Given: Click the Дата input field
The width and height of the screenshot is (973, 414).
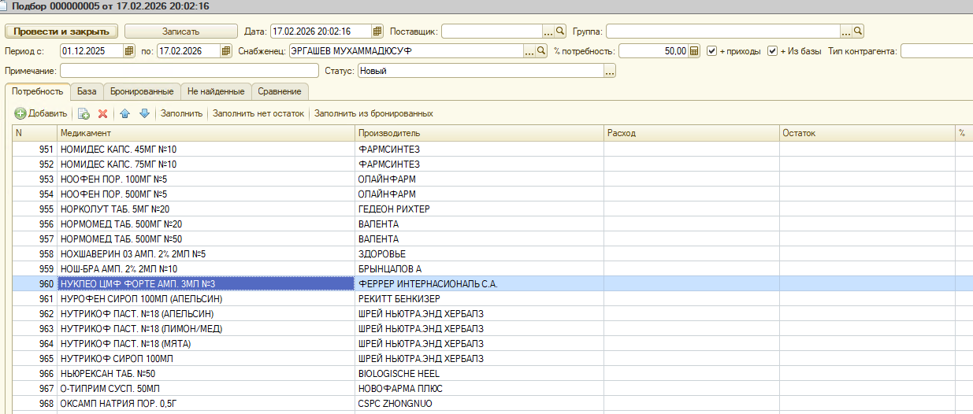Looking at the screenshot, I should point(321,31).
